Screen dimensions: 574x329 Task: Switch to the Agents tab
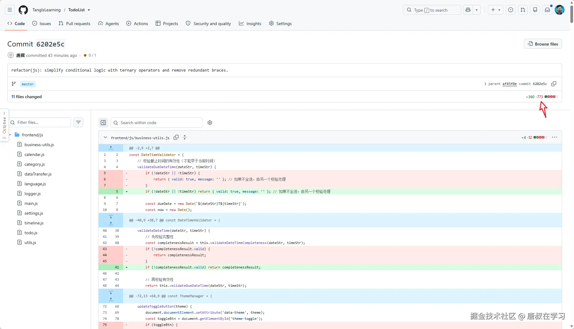108,24
